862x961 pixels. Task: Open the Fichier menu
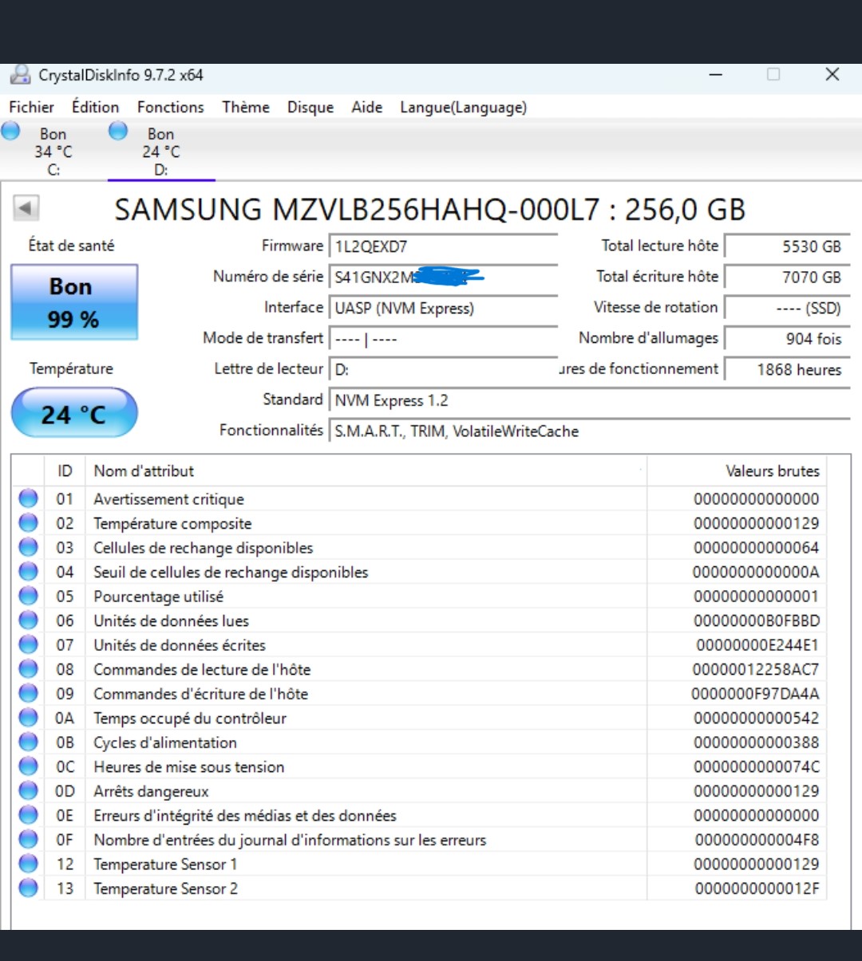click(32, 107)
